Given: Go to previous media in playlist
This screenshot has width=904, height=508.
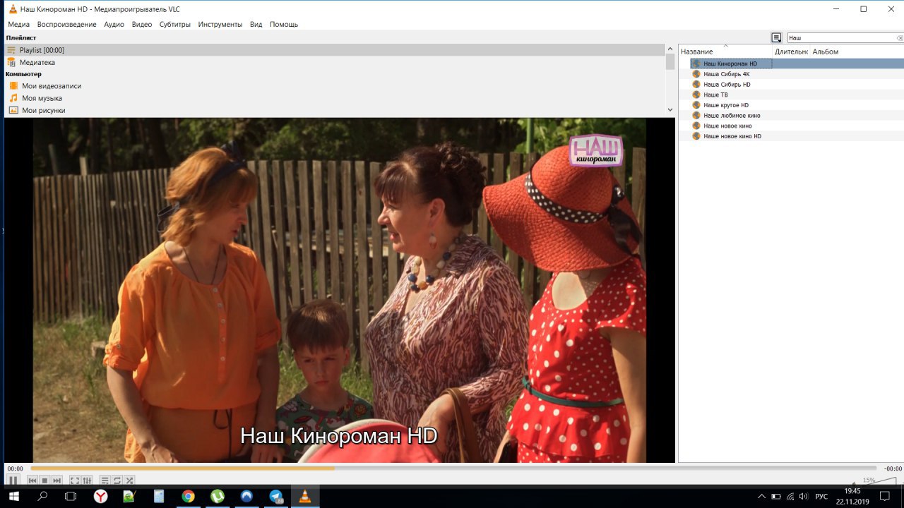Looking at the screenshot, I should click(x=32, y=480).
